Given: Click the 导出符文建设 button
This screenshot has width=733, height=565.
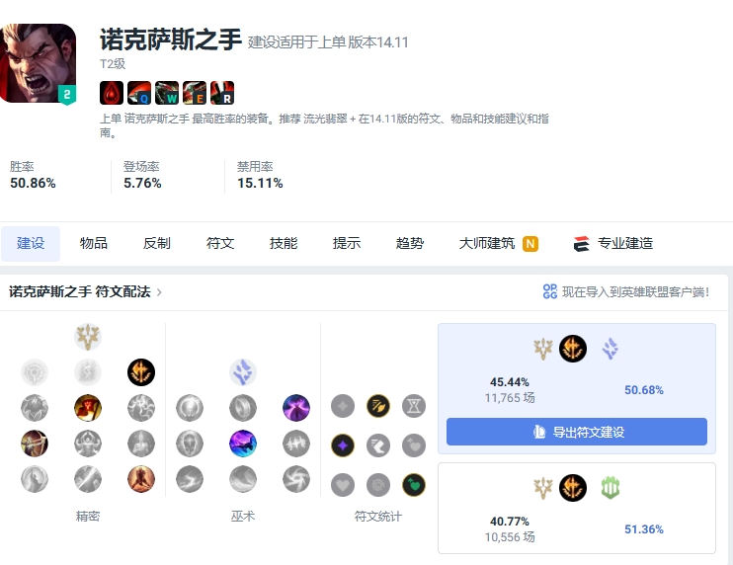Looking at the screenshot, I should [577, 432].
